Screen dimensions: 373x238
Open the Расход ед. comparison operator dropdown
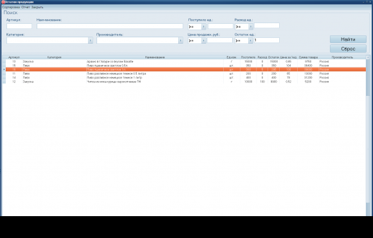tap(251, 26)
